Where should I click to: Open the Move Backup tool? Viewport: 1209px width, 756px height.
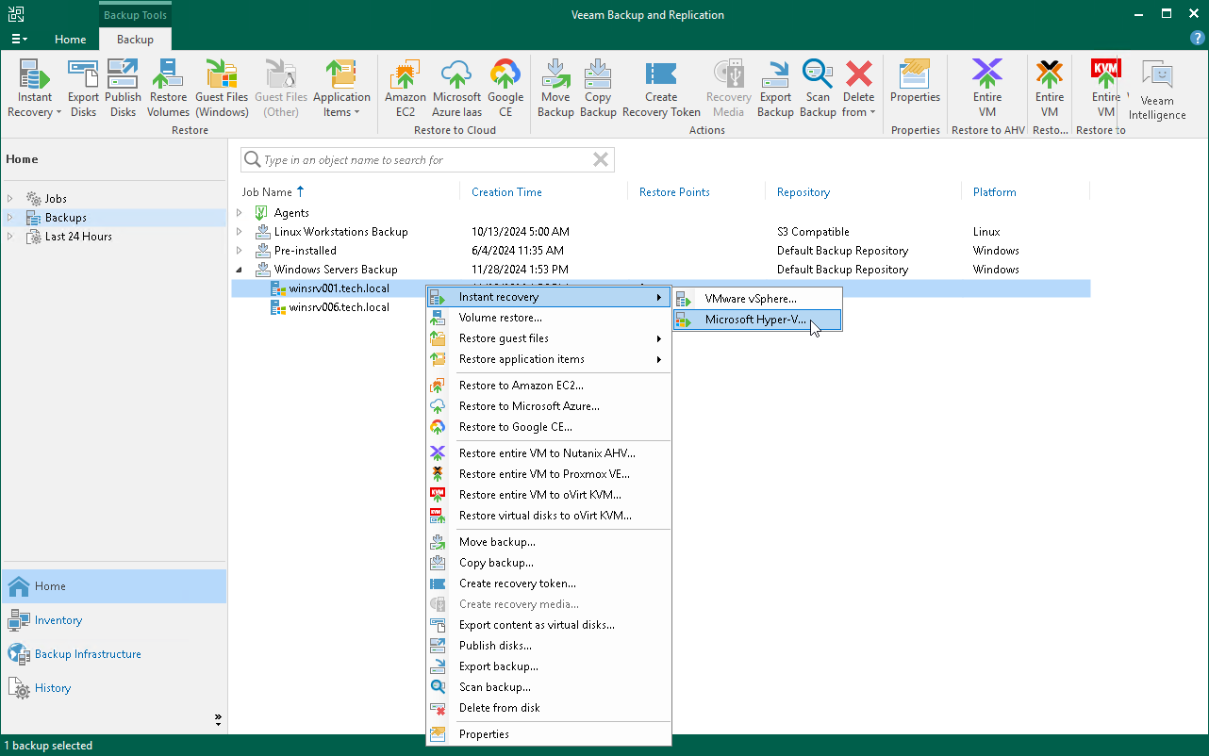(555, 87)
